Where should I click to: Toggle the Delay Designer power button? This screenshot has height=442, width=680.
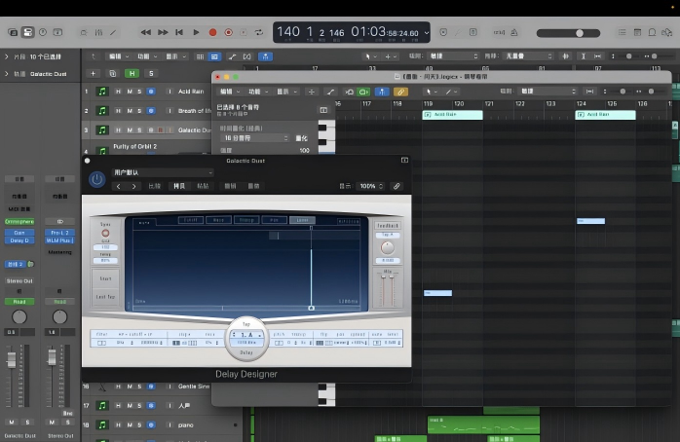[96, 180]
